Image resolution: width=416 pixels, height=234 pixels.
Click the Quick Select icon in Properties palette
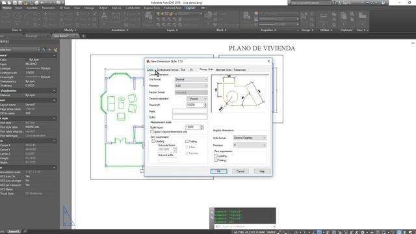(55, 49)
